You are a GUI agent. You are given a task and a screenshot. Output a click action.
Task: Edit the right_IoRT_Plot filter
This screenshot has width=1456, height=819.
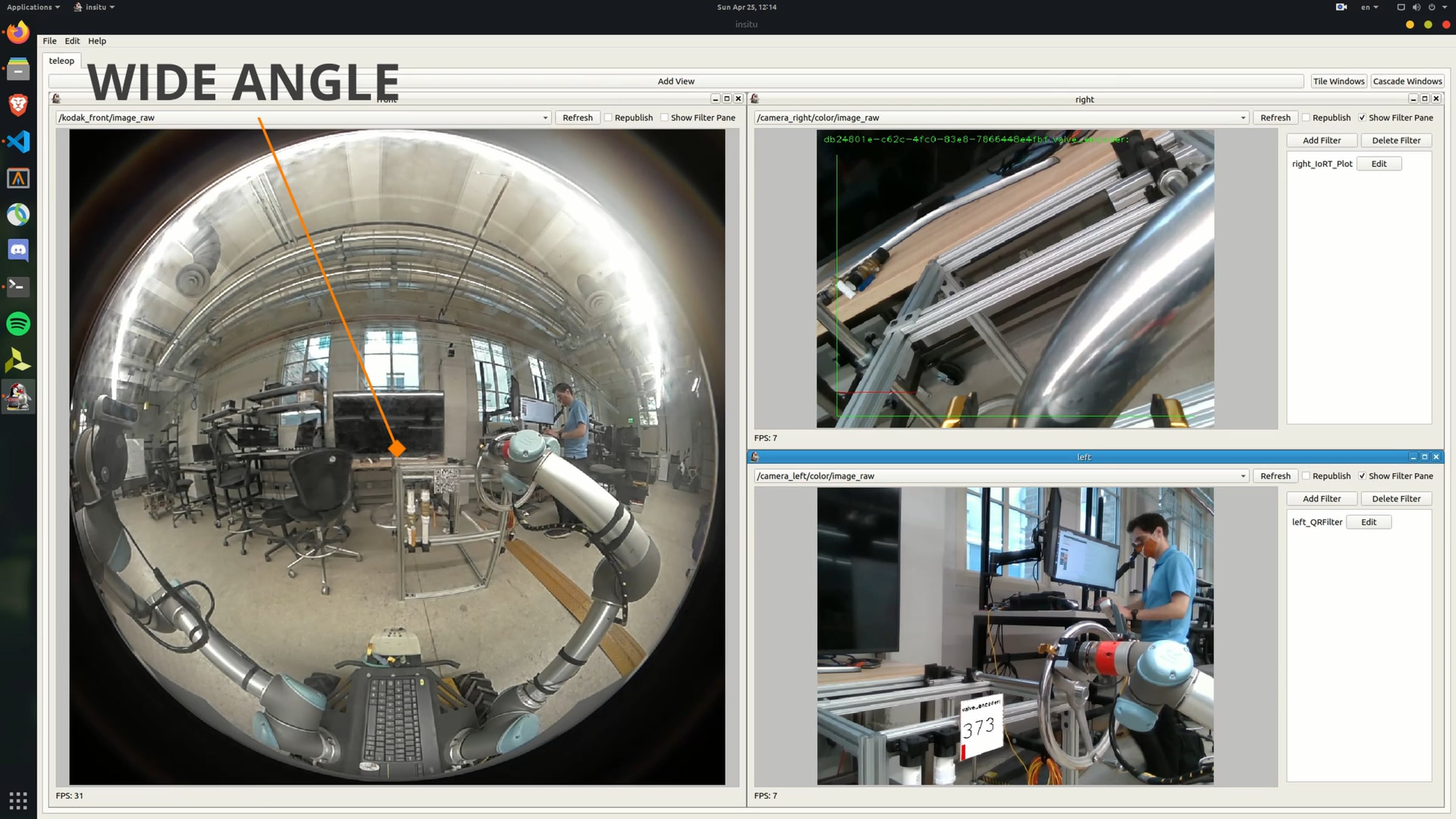(1378, 164)
